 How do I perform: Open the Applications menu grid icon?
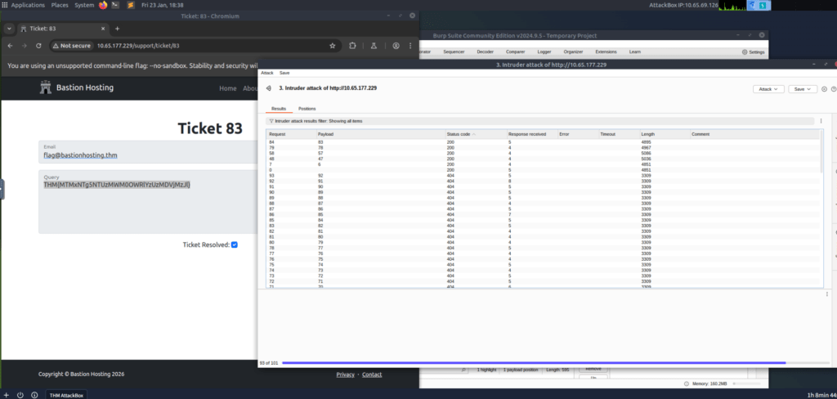(x=5, y=5)
